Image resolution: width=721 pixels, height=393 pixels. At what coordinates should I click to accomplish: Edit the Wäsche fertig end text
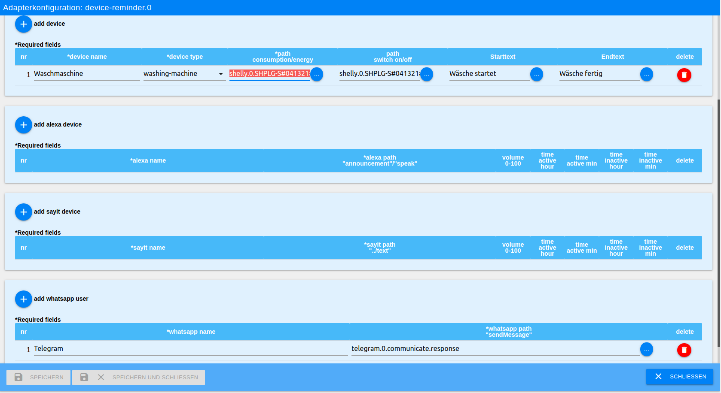(600, 74)
